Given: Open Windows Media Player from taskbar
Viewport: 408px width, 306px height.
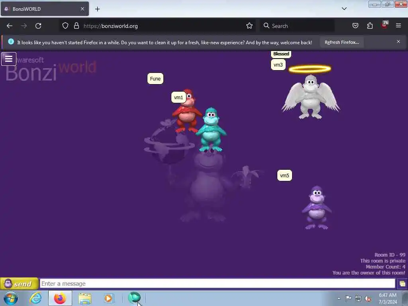Looking at the screenshot, I should pos(108,298).
